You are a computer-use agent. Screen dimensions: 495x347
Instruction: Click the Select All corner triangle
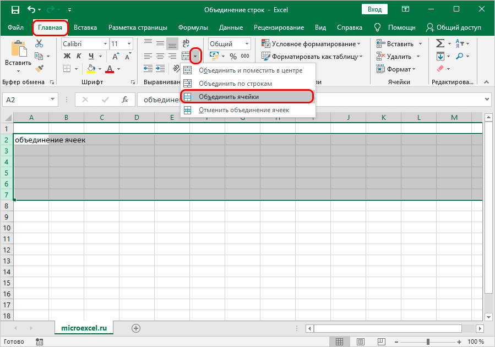8,118
